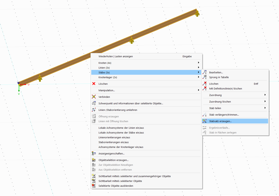
Task: Open the Zuordnung submenu entry
Action: [235, 95]
